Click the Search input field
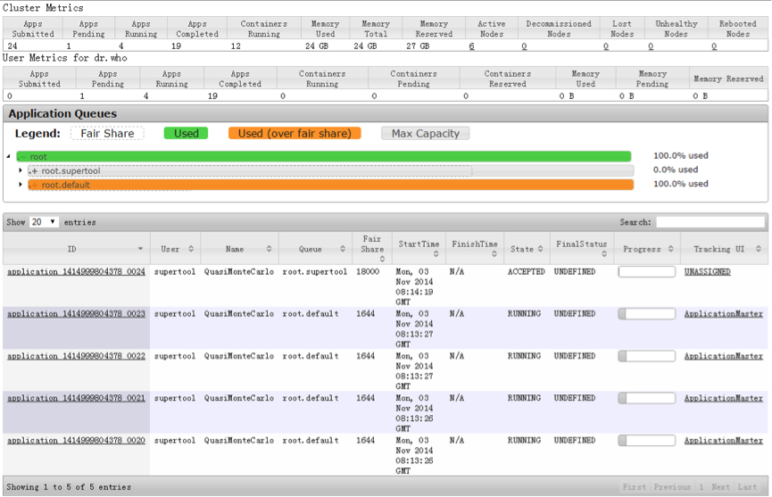 pyautogui.click(x=710, y=222)
